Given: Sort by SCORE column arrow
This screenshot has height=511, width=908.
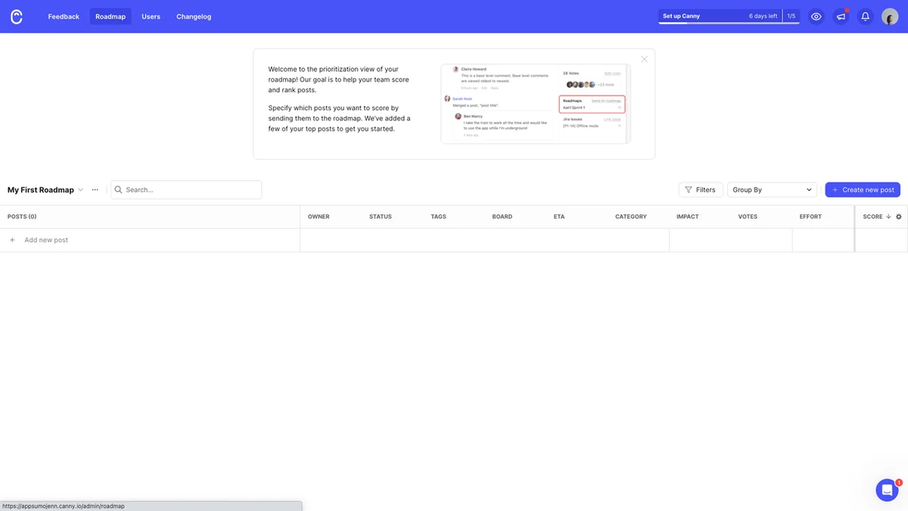Looking at the screenshot, I should coord(888,217).
